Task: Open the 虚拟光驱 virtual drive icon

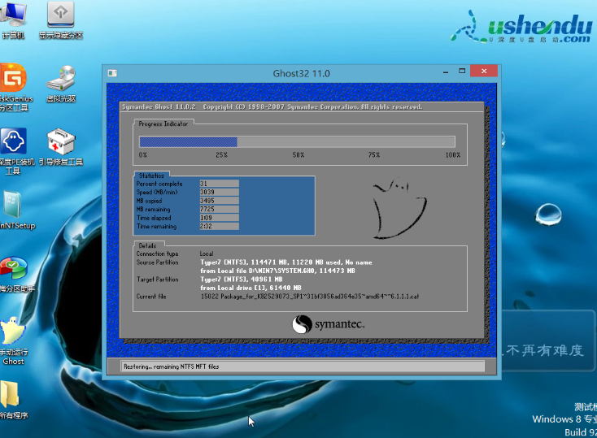Action: coord(61,80)
